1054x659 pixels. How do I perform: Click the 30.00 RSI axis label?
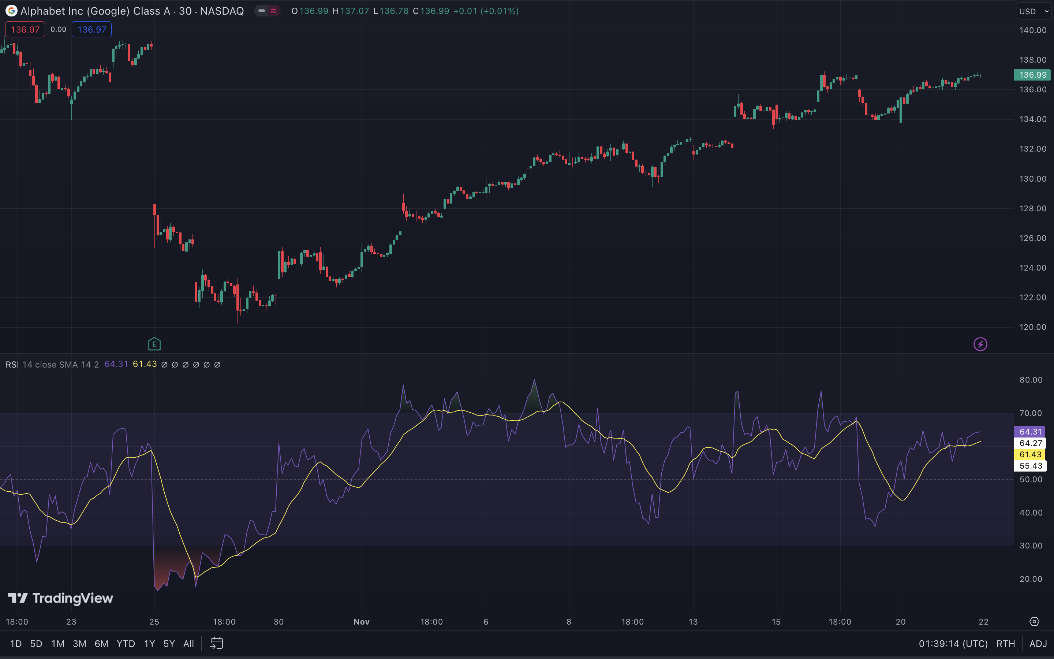click(x=1031, y=546)
